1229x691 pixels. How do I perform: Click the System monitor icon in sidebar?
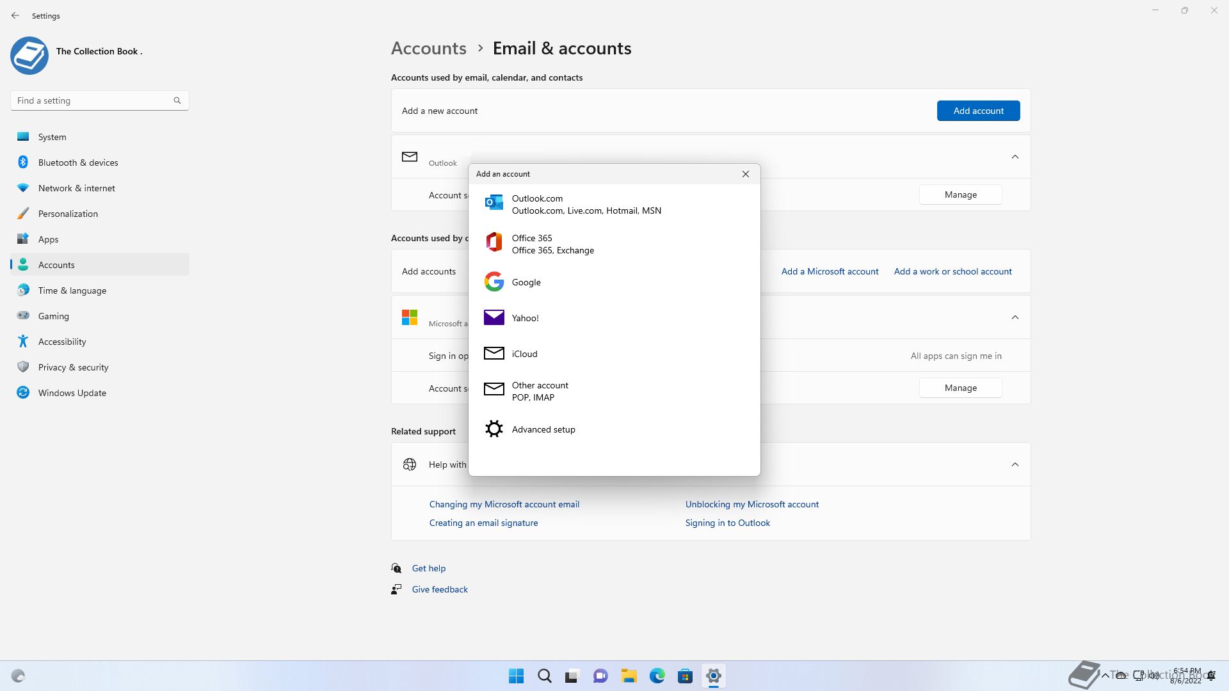point(23,136)
